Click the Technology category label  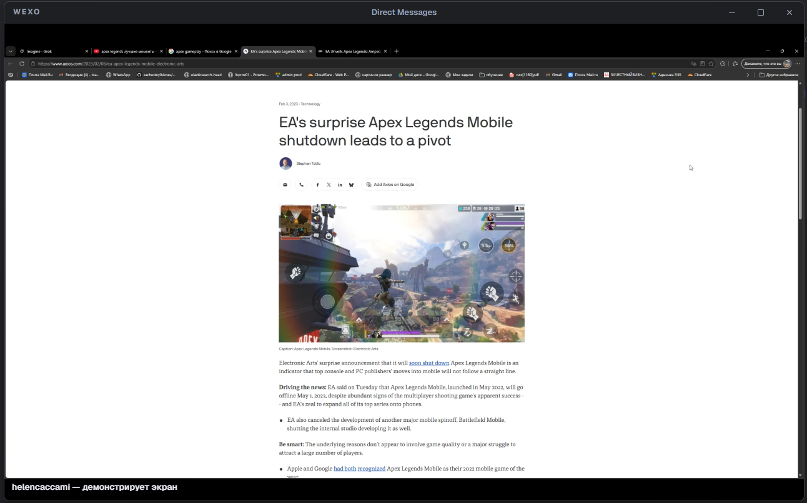click(310, 104)
